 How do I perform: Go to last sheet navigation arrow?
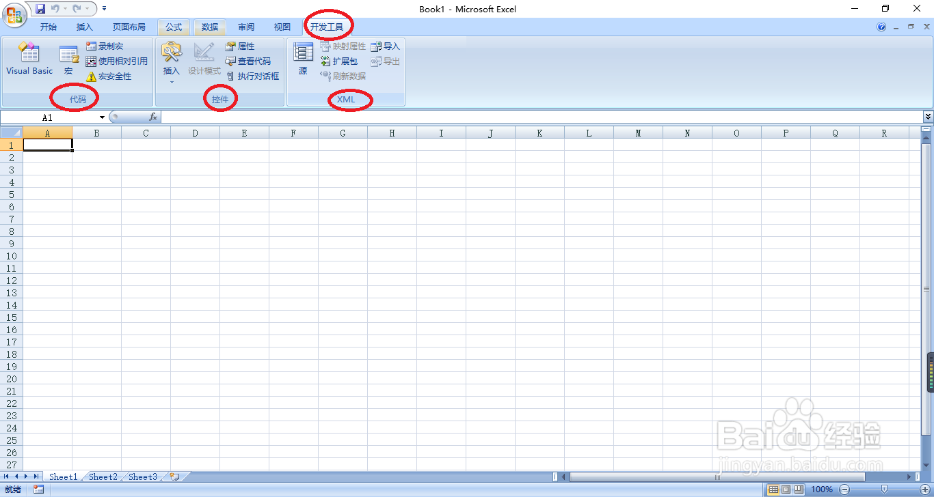pyautogui.click(x=36, y=477)
